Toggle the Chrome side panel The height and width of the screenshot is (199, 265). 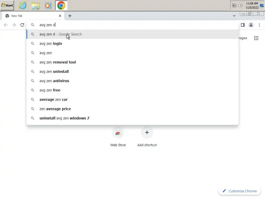(x=243, y=25)
